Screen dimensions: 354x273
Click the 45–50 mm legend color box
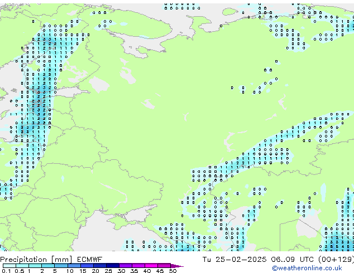pos(164,266)
